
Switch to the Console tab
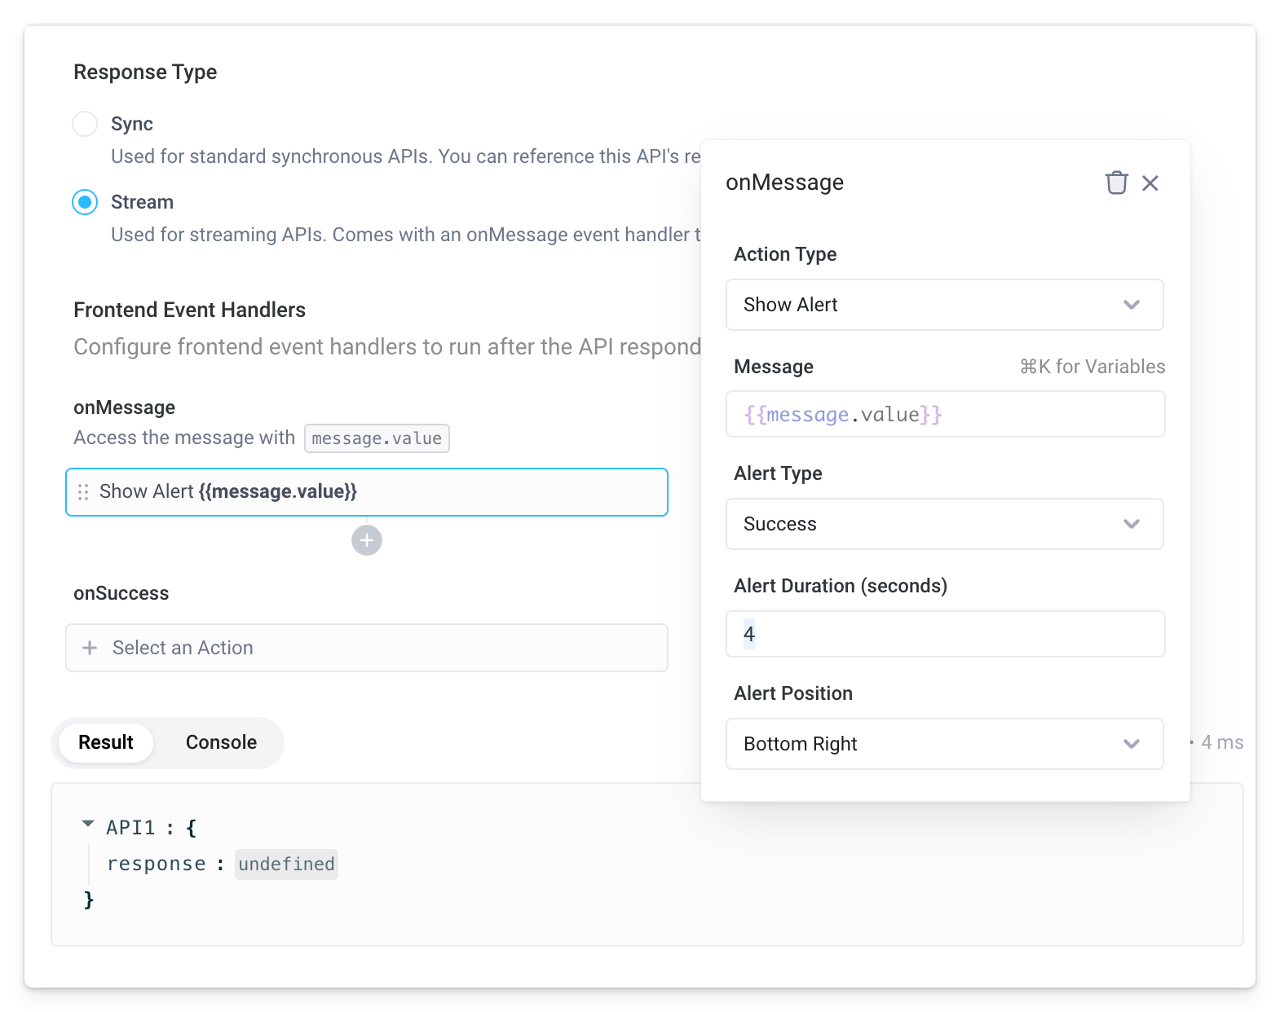click(x=220, y=742)
